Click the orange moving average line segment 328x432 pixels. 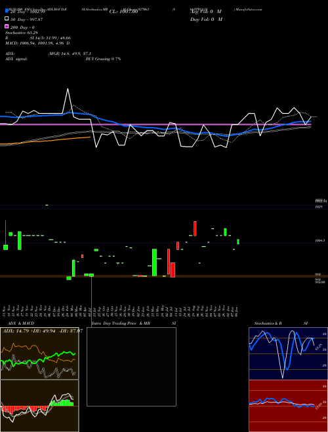[x=45, y=141]
